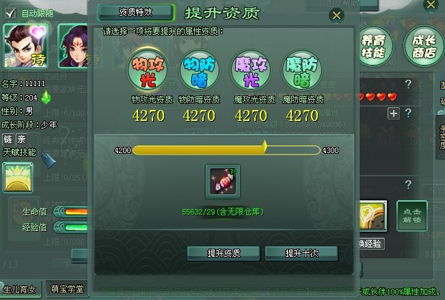The height and width of the screenshot is (300, 445).
Task: Expand with the plus button near hearts
Action: coord(394,113)
